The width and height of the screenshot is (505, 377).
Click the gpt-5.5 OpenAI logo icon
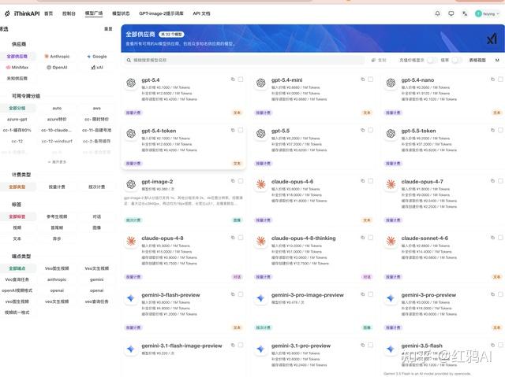pyautogui.click(x=261, y=134)
